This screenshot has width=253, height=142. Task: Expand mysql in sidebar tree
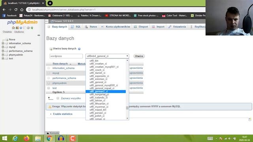coord(3,47)
